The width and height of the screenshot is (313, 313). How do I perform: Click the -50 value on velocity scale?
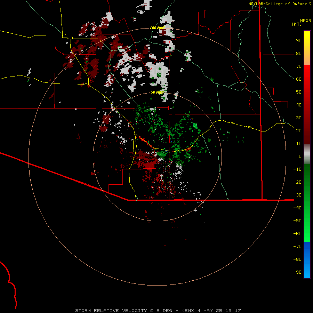click(297, 221)
